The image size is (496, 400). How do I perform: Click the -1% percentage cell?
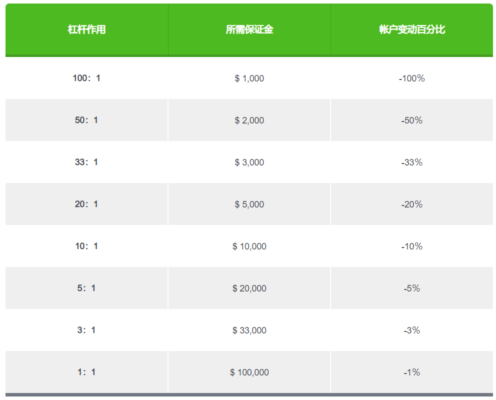click(412, 372)
